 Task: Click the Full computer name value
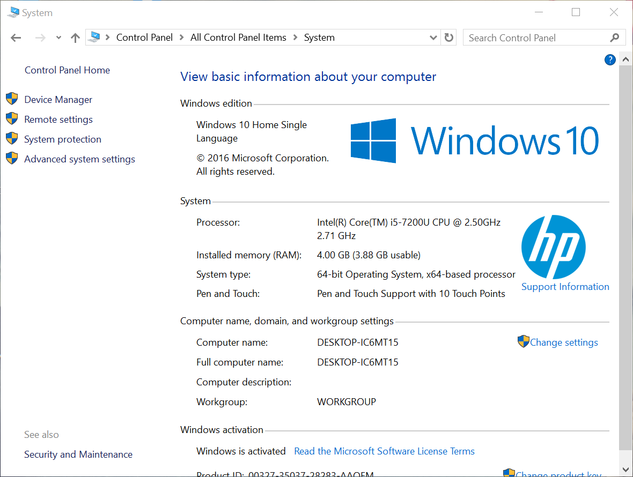(x=358, y=362)
